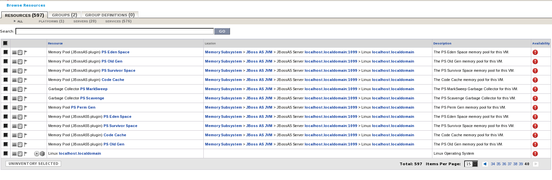Select checkbox for Linux localhost.localdomain row

click(6, 153)
